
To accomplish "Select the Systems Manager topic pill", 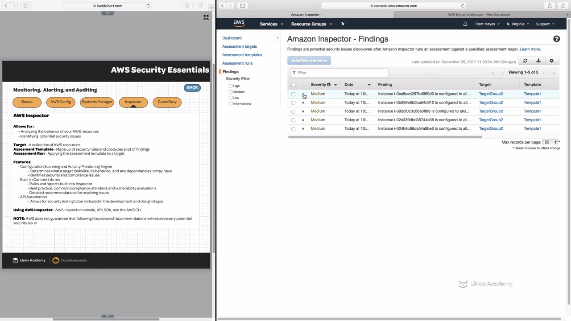I will 97,102.
